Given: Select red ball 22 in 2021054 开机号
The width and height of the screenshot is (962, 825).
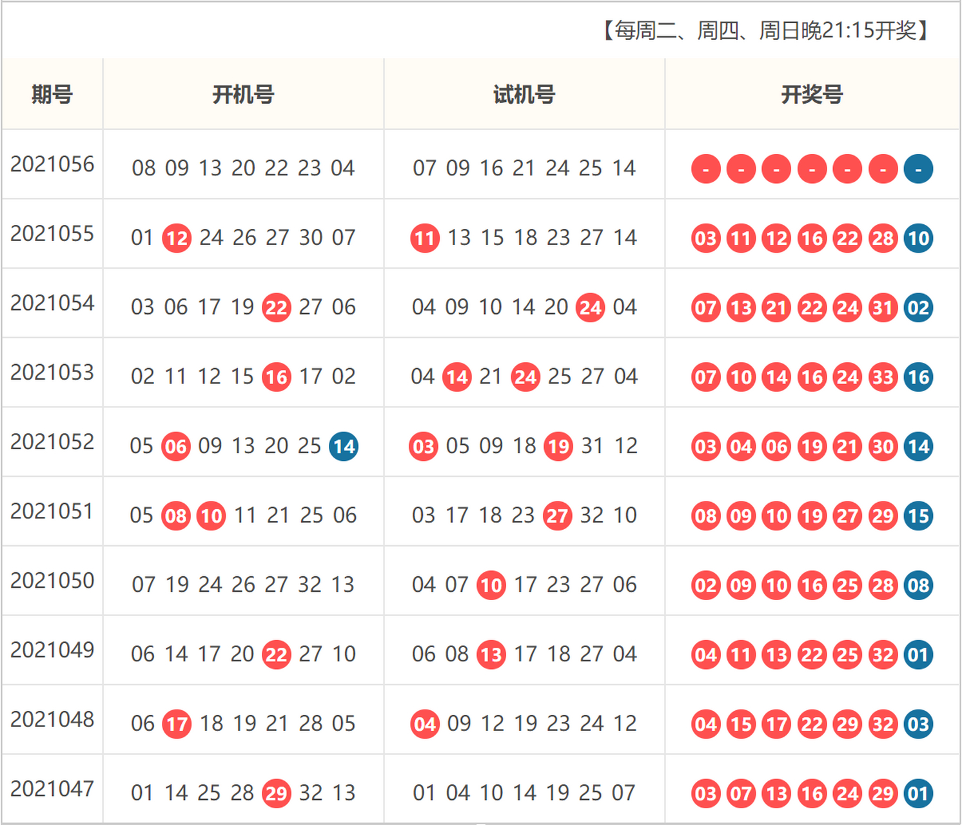Looking at the screenshot, I should click(277, 308).
